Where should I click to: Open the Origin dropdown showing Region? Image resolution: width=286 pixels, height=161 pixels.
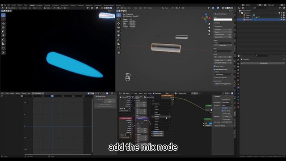point(223,43)
